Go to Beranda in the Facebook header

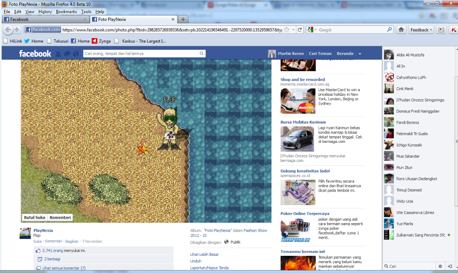345,54
